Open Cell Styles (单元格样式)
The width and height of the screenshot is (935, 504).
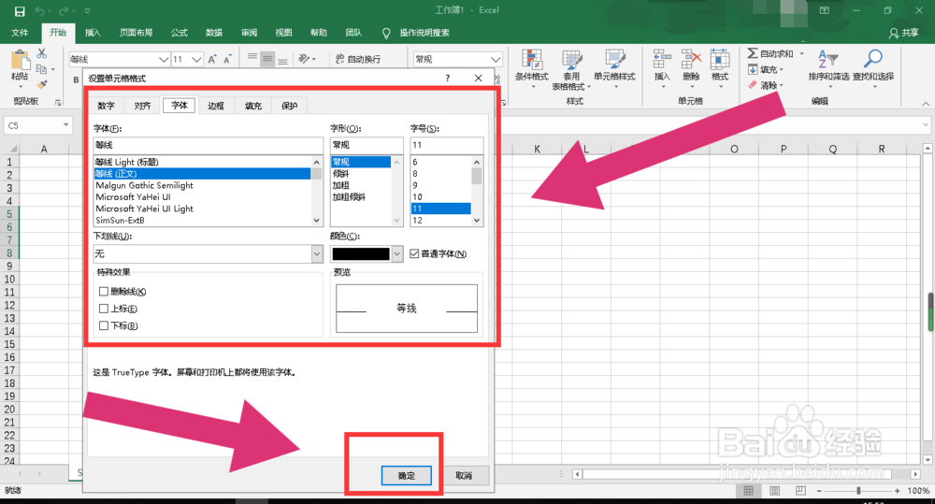tap(614, 66)
